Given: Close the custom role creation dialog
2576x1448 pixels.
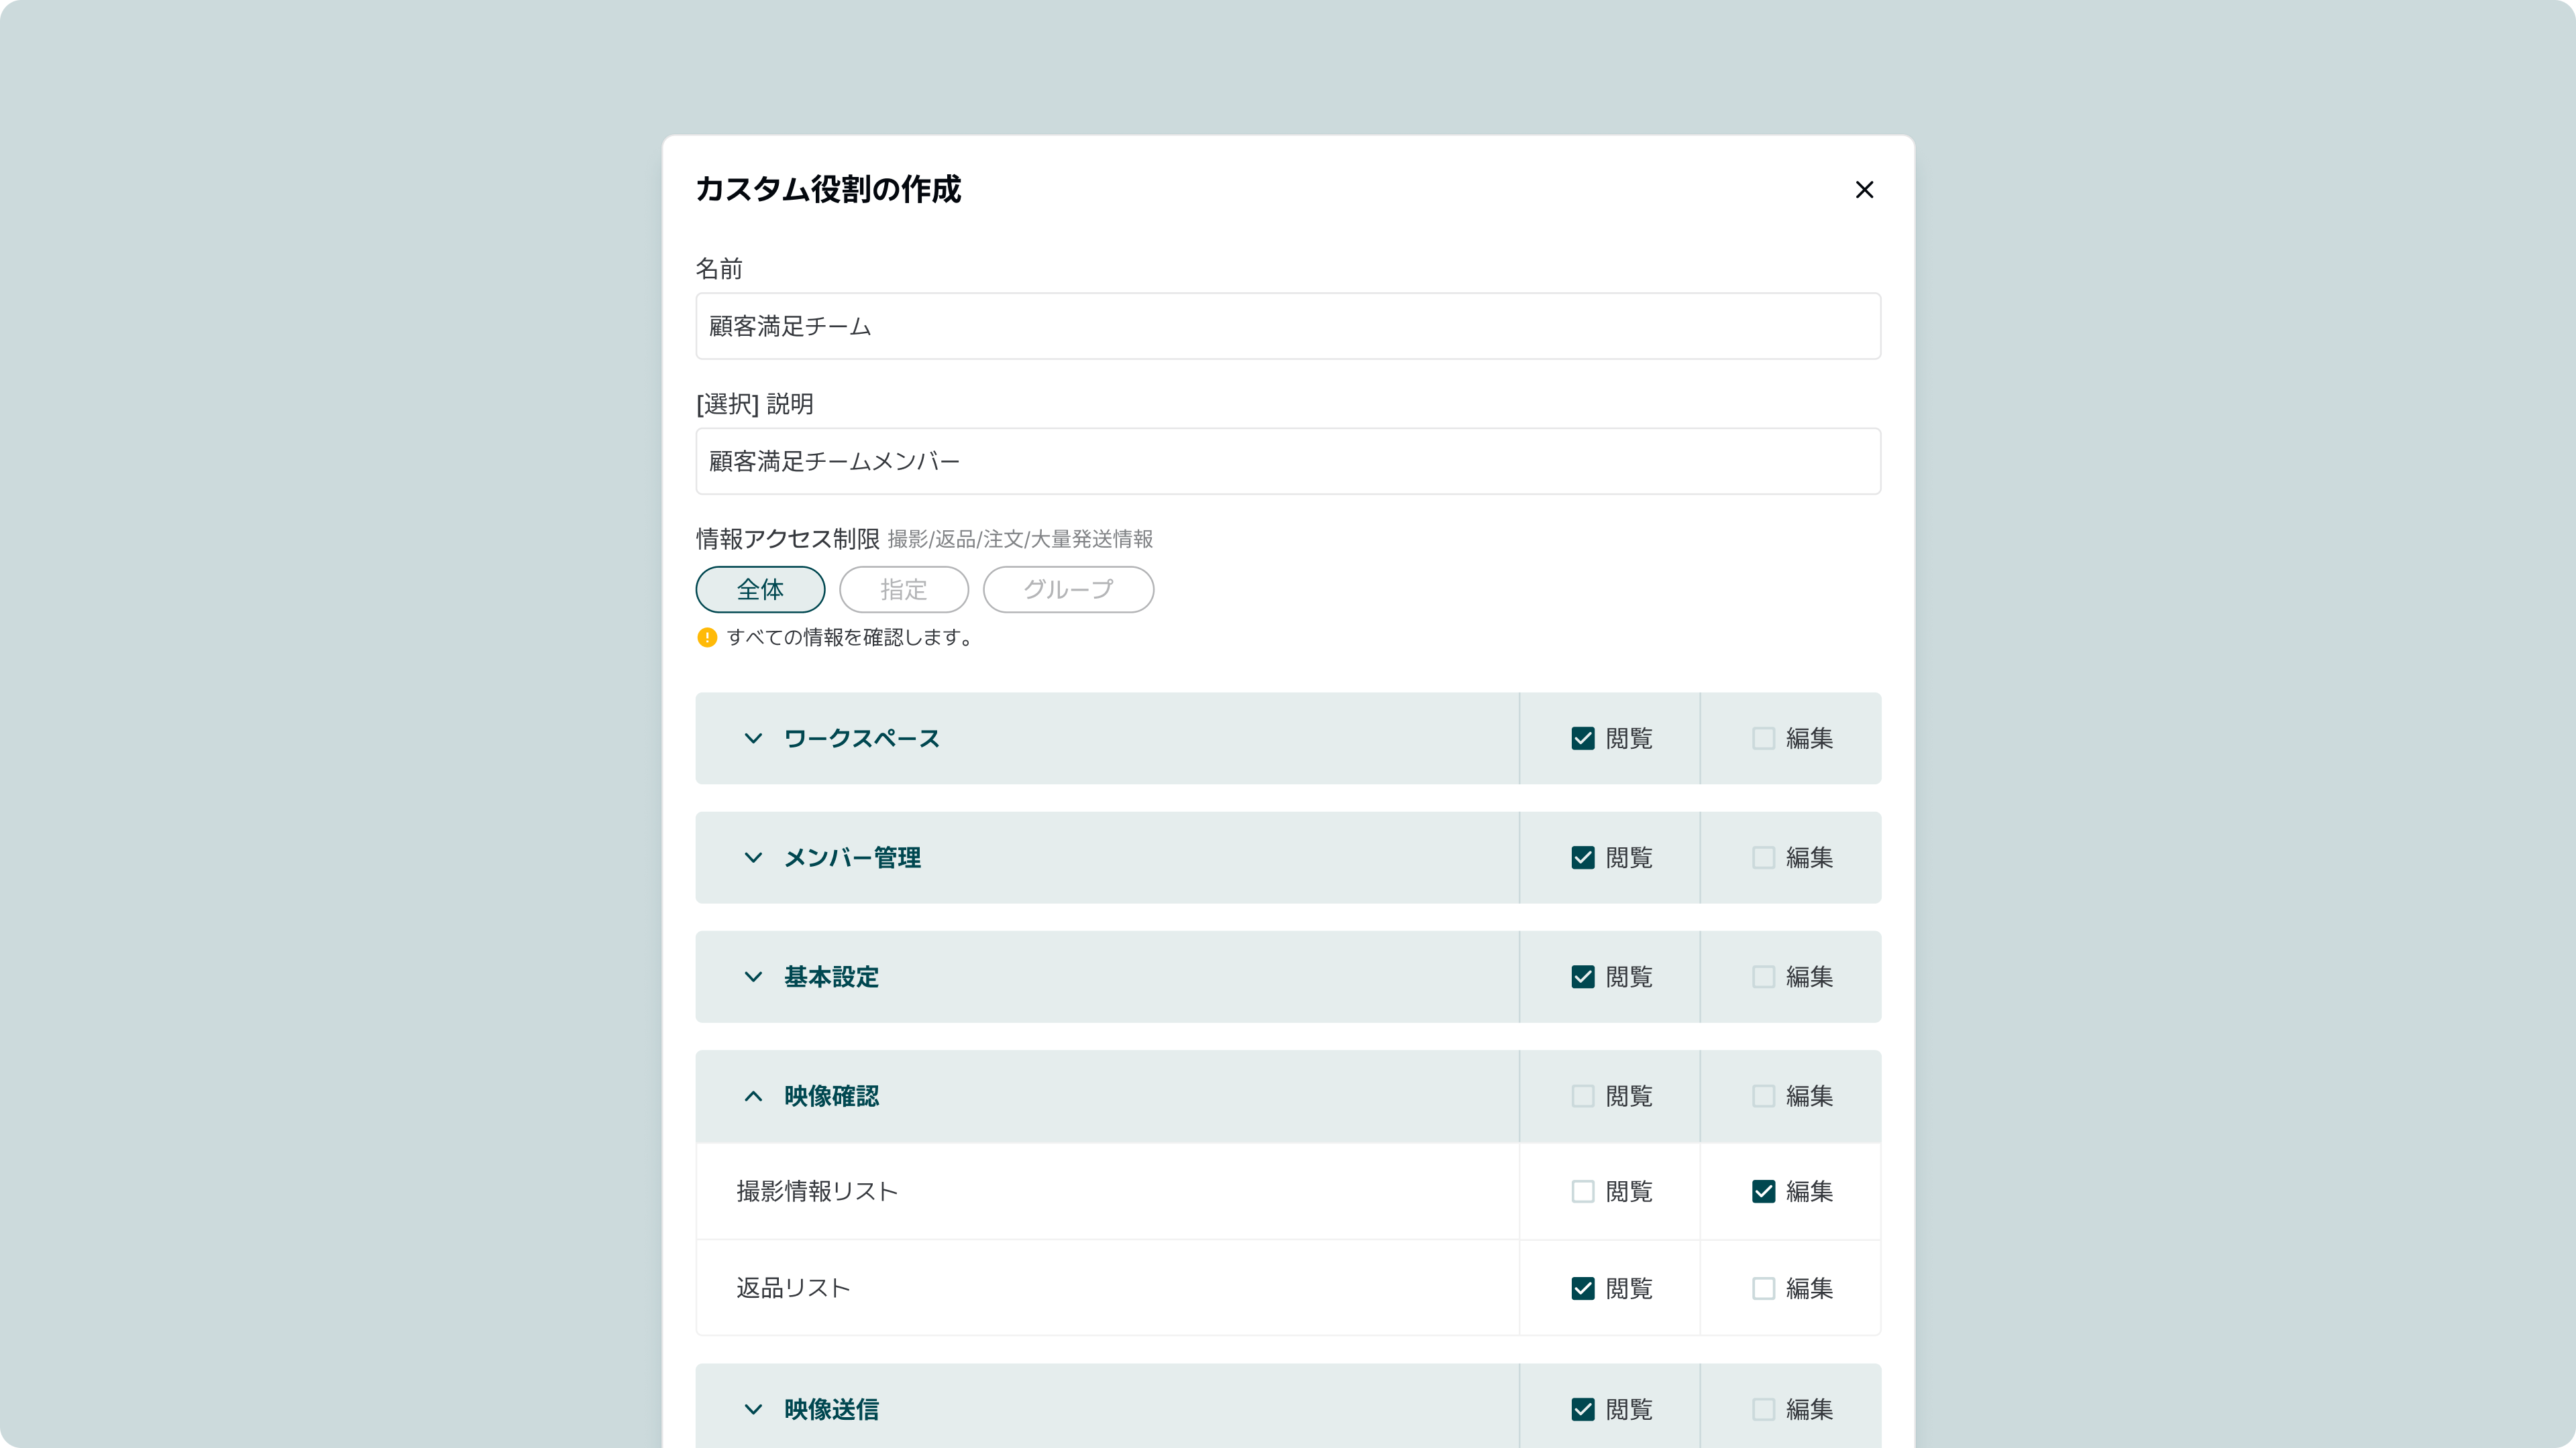Looking at the screenshot, I should tap(1864, 190).
